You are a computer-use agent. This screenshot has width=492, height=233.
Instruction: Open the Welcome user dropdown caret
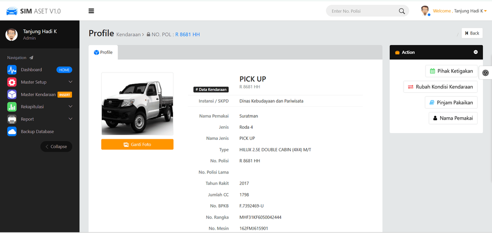tap(485, 11)
